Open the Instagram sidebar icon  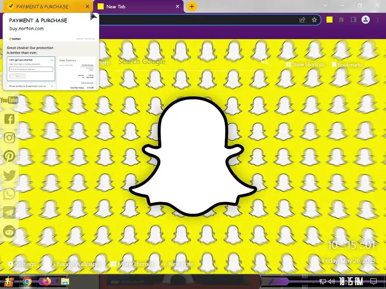tap(9, 138)
